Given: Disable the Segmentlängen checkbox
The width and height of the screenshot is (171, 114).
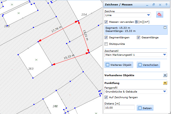Looking at the screenshot, I should click(106, 38).
